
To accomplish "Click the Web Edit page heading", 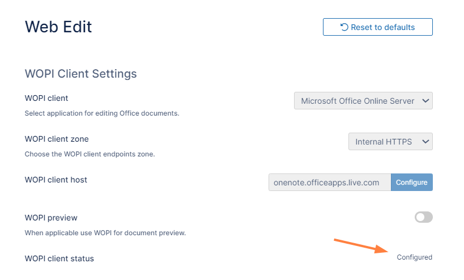I will [58, 26].
